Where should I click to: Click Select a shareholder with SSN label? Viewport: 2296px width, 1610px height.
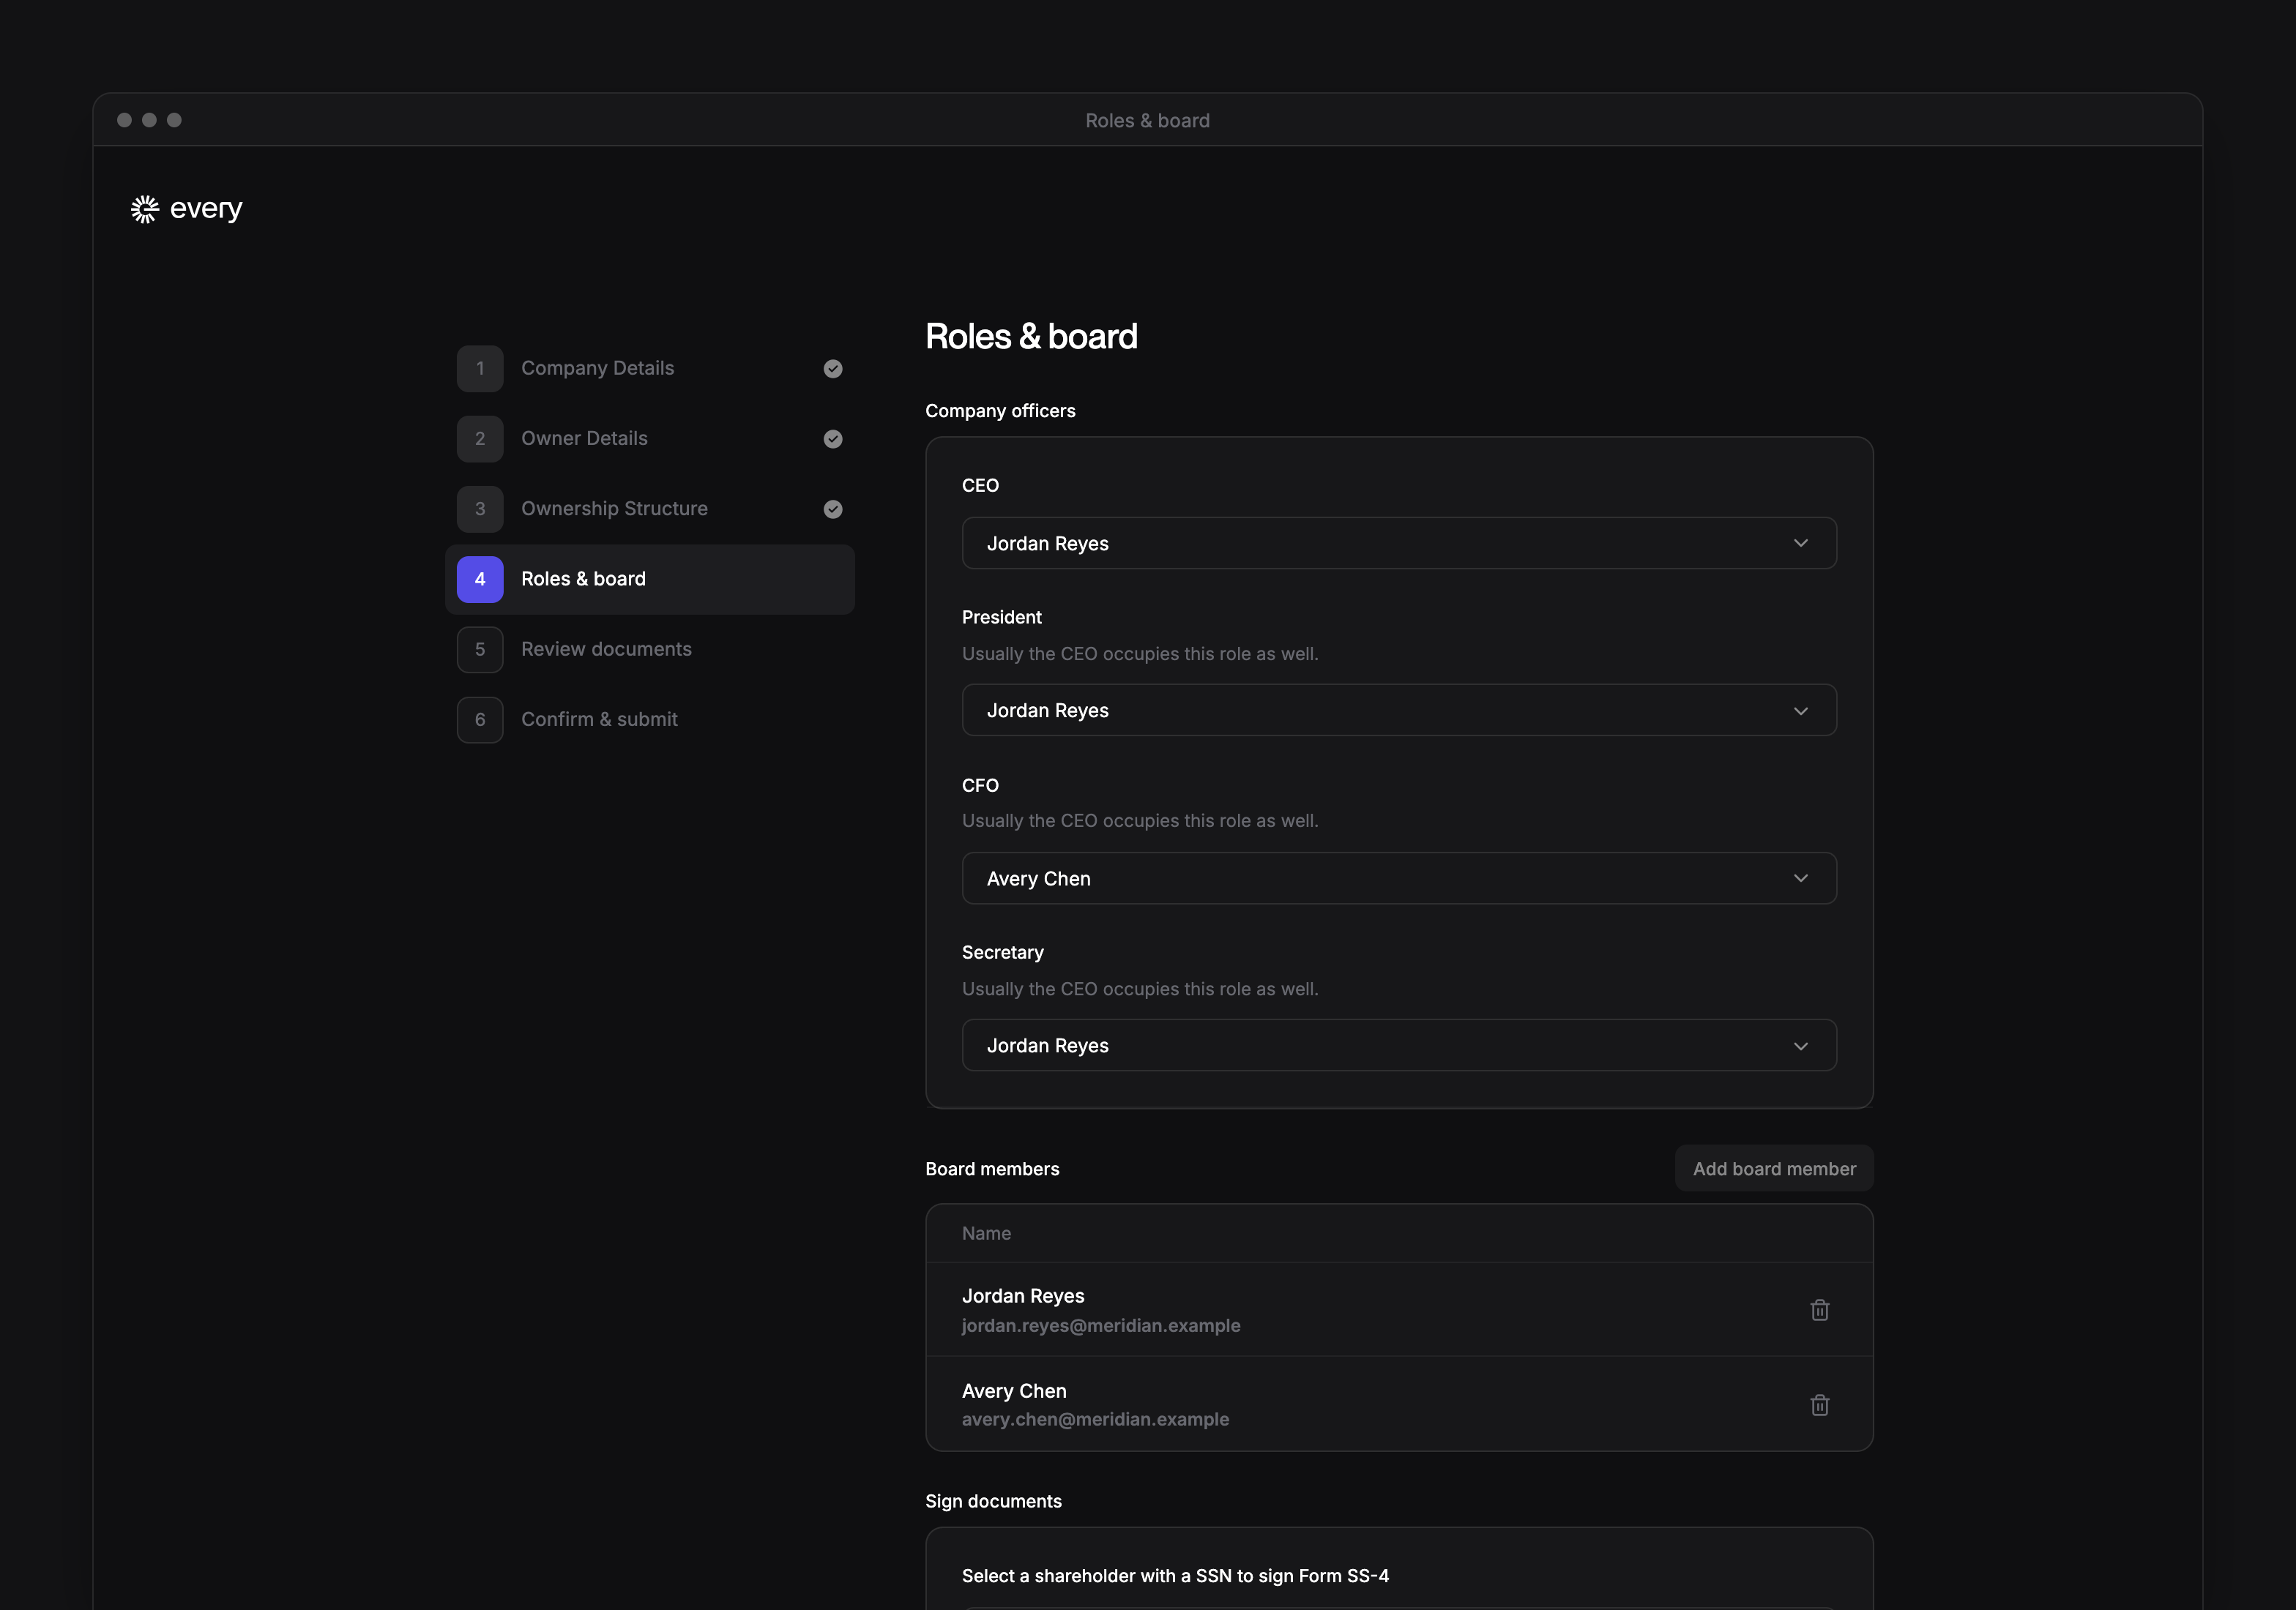coord(1175,1576)
